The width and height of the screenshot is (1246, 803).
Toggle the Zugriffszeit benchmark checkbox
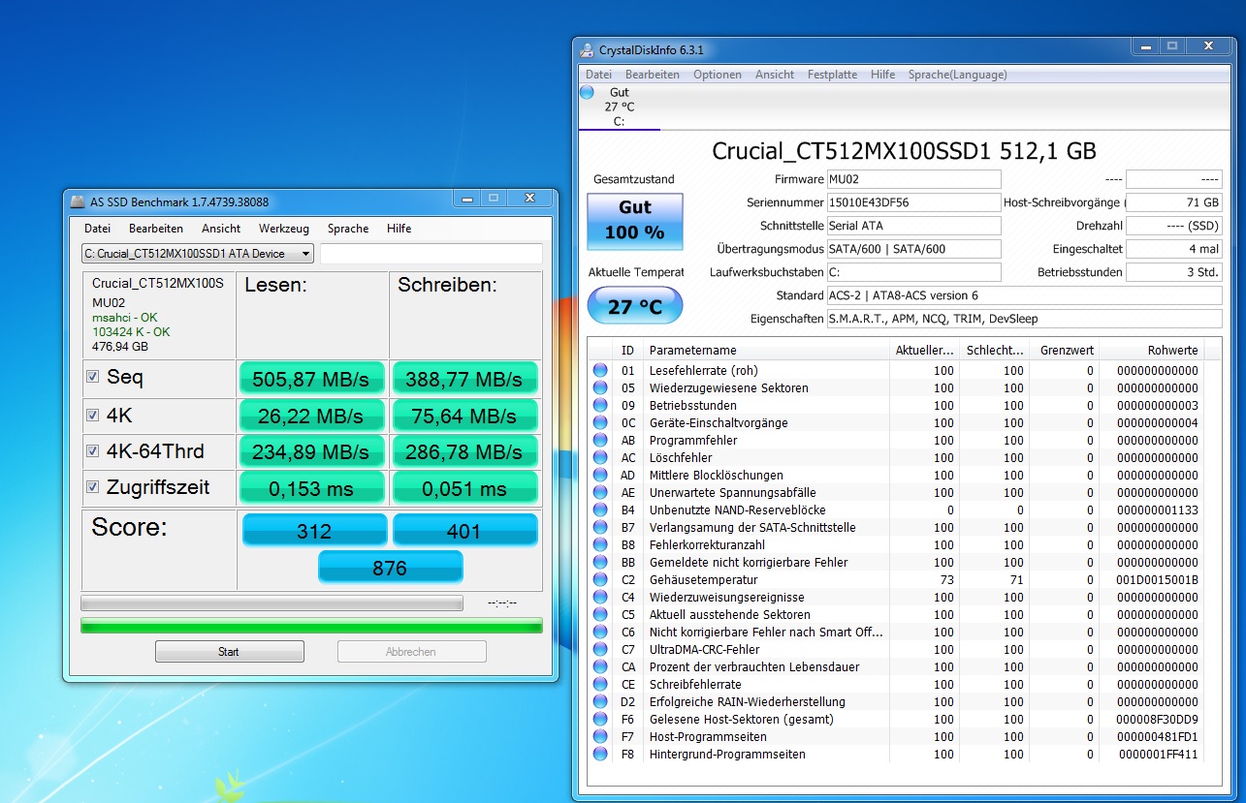[93, 486]
